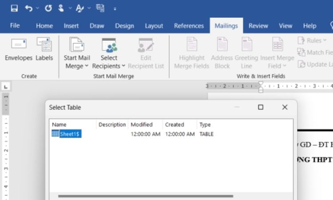Open Select Recipients dropdown
The width and height of the screenshot is (333, 200).
coord(109,53)
